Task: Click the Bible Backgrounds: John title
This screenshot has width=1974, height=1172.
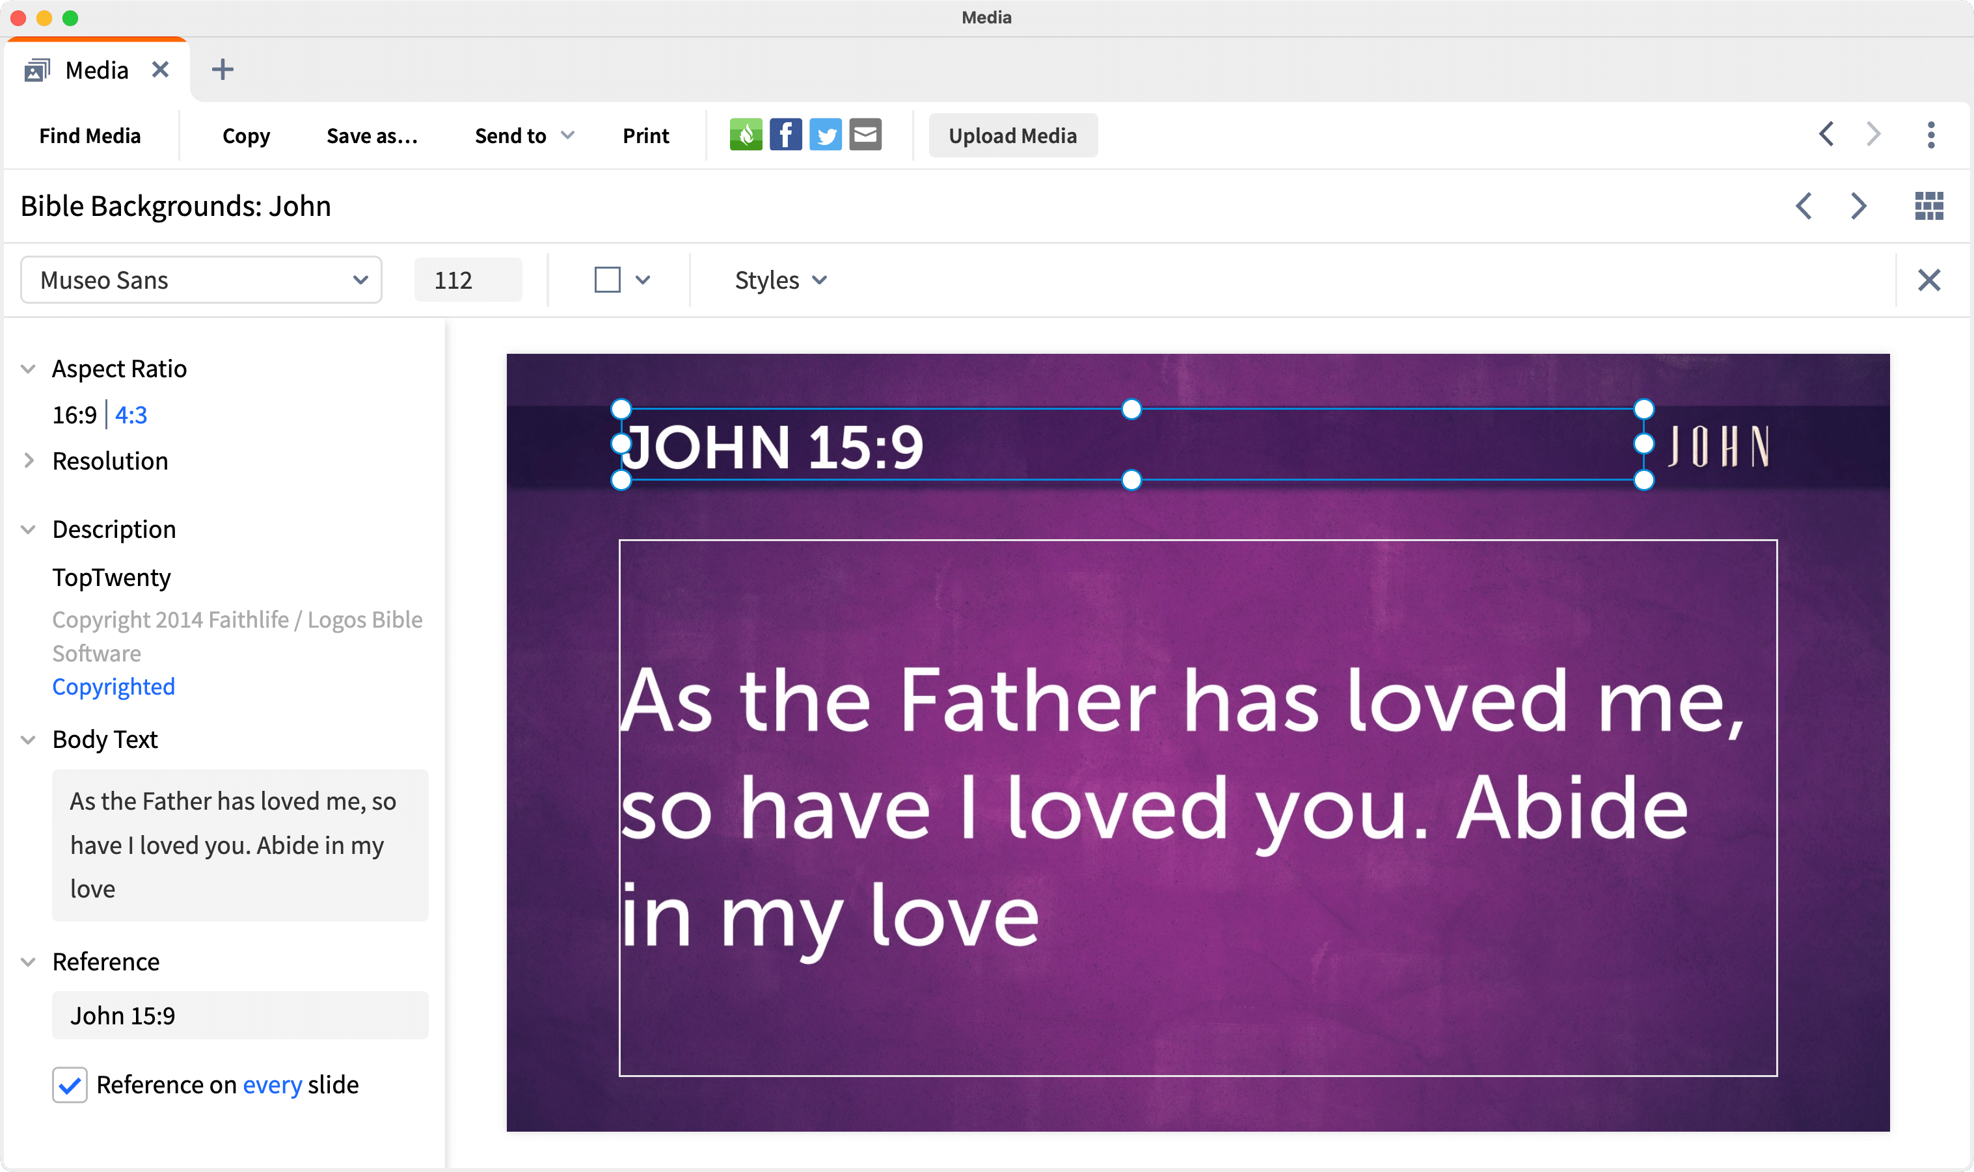Action: click(x=176, y=206)
